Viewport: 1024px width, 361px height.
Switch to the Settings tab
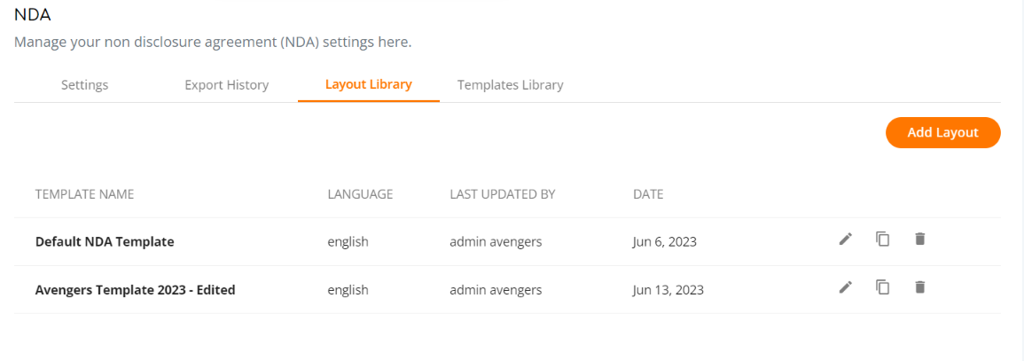click(85, 85)
